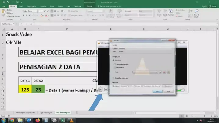Screen dimensions: 219x123
Task: Click the Paste icon in the ribbon
Action: pos(3,12)
